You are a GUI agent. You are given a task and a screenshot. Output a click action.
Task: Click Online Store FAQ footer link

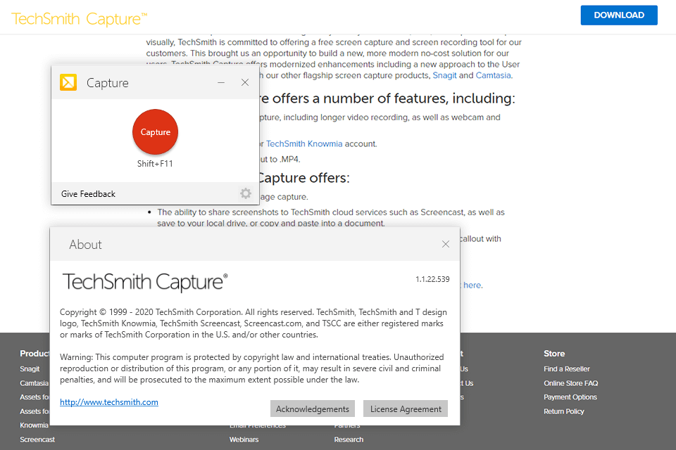click(571, 383)
